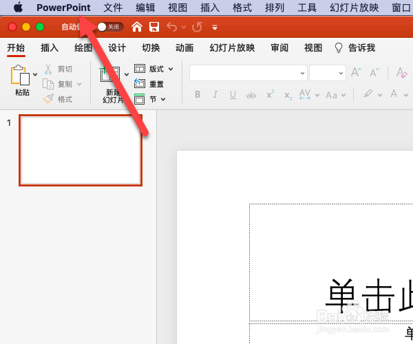Click the increase font size icon
413x344 pixels.
(356, 72)
